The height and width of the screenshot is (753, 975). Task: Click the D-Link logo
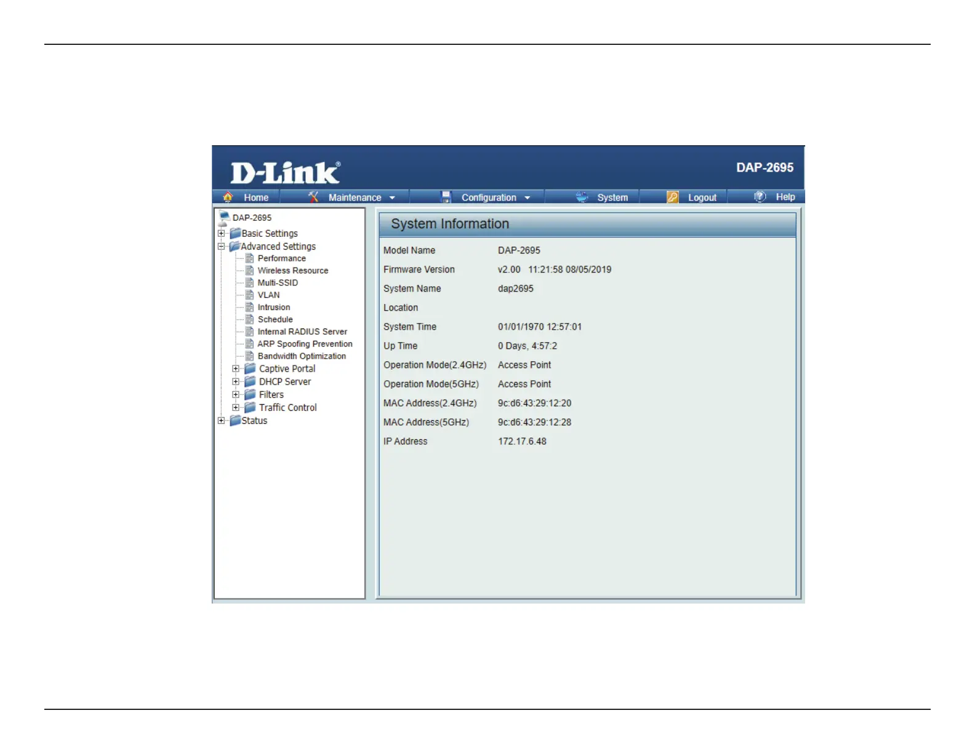coord(285,172)
